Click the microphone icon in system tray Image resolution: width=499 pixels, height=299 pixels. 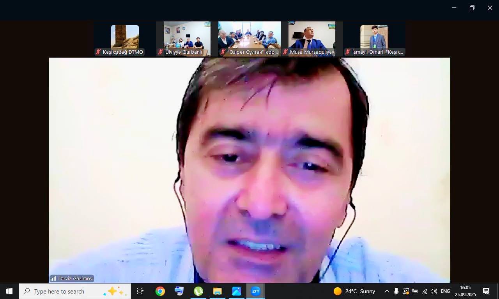pos(396,291)
